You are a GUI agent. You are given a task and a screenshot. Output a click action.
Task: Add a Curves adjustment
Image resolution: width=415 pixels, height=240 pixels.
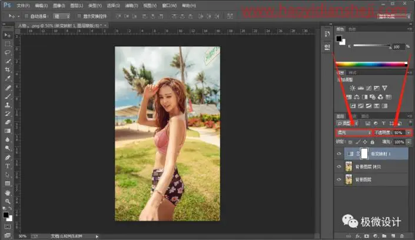coord(368,88)
